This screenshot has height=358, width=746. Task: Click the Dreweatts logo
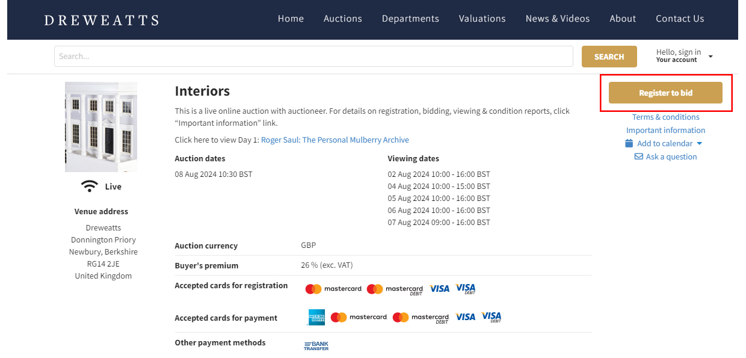pyautogui.click(x=102, y=20)
